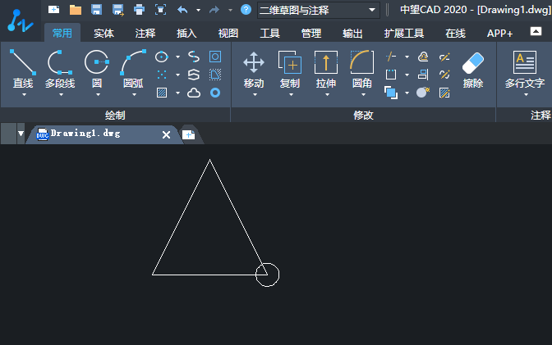Open the undo history dropdown arrow
The height and width of the screenshot is (345, 552).
tap(199, 10)
